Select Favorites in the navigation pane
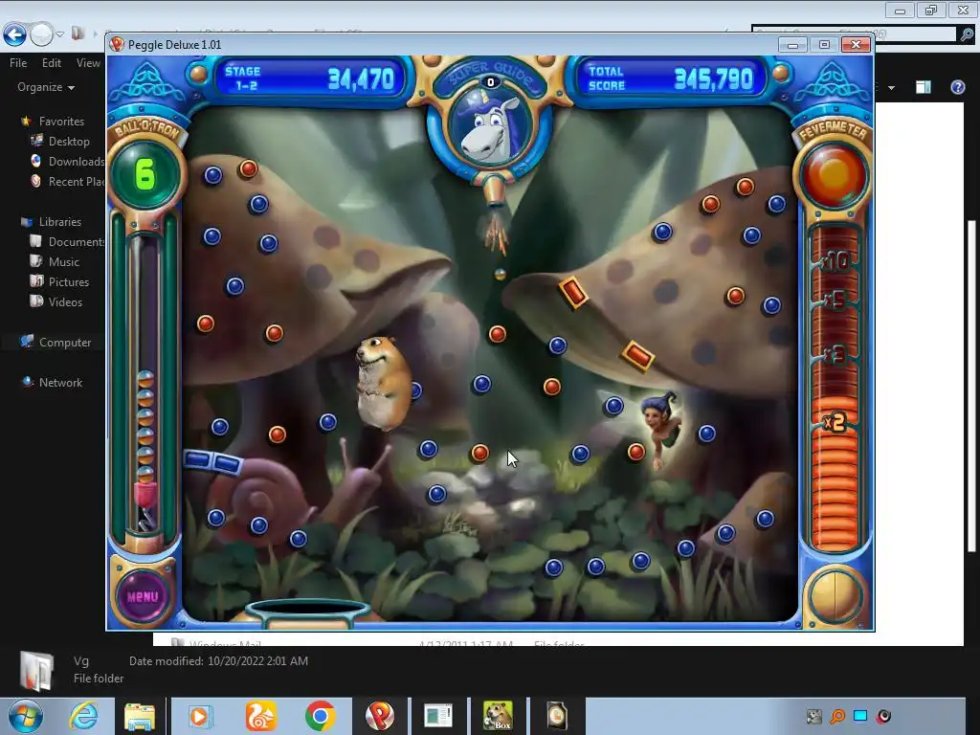Screen dimensions: 980x735 click(x=61, y=122)
